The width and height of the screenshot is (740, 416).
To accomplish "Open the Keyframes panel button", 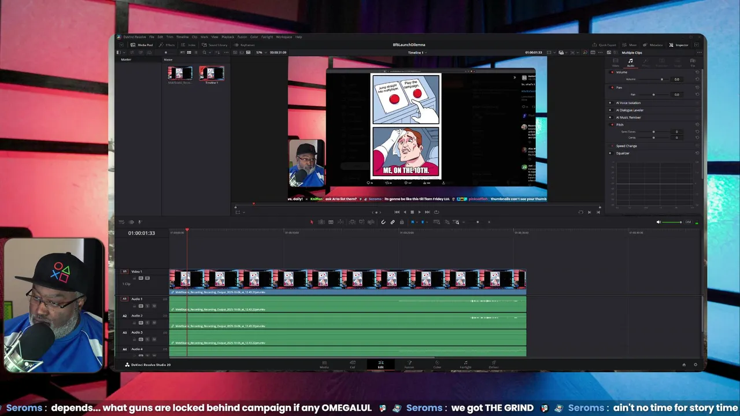I will (244, 45).
